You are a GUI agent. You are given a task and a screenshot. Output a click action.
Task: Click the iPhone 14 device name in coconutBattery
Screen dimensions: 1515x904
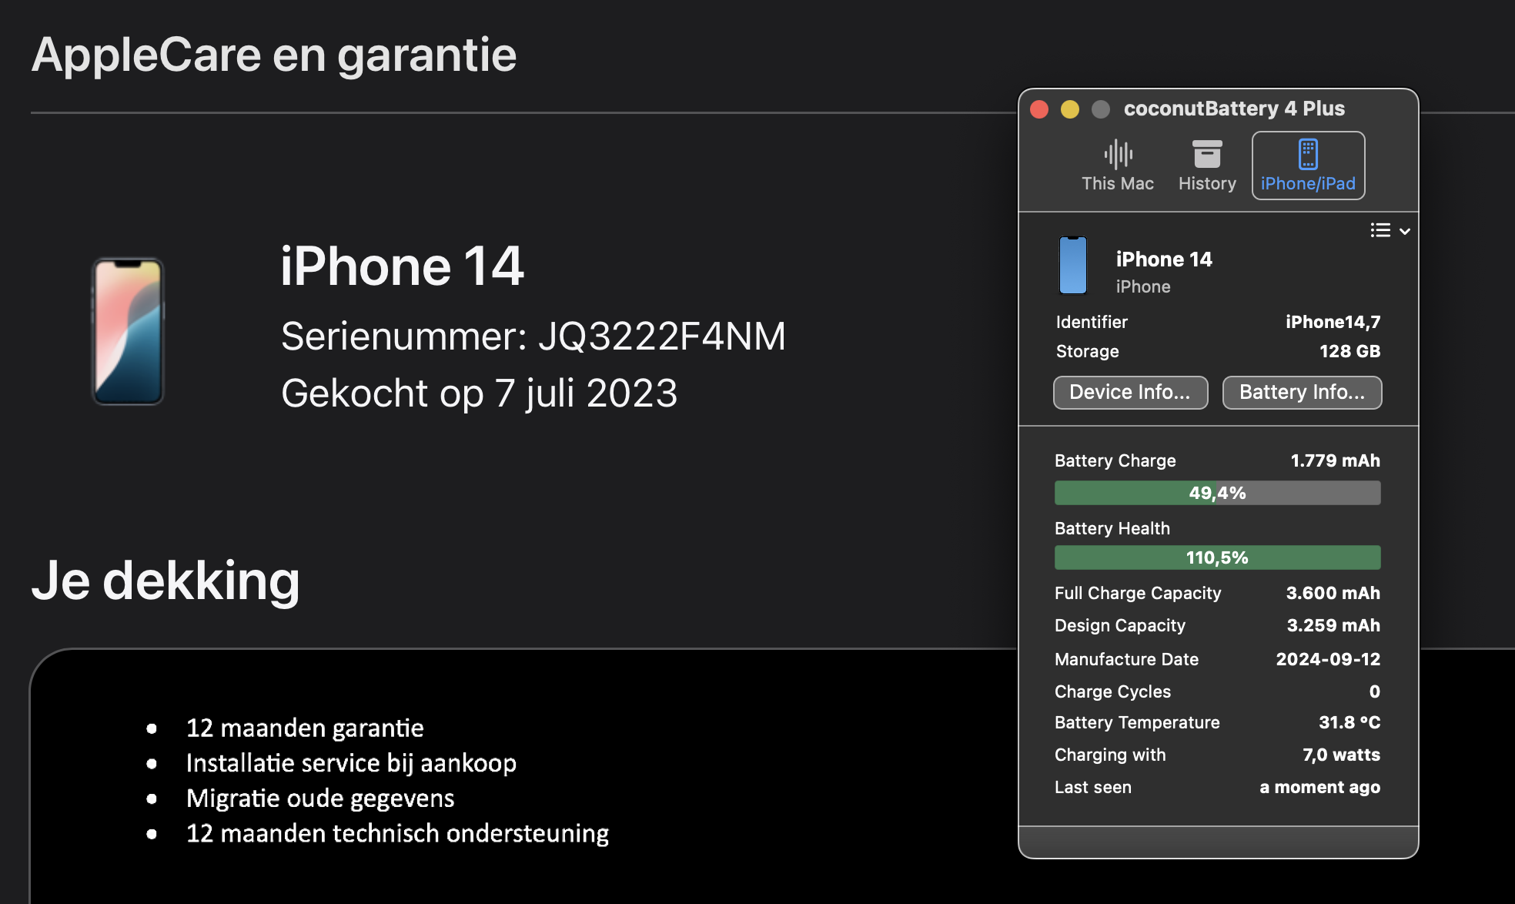pyautogui.click(x=1164, y=259)
